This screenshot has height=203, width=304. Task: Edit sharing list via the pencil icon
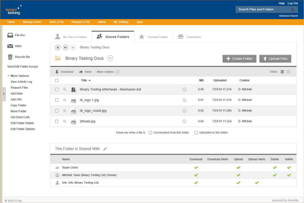105,149
